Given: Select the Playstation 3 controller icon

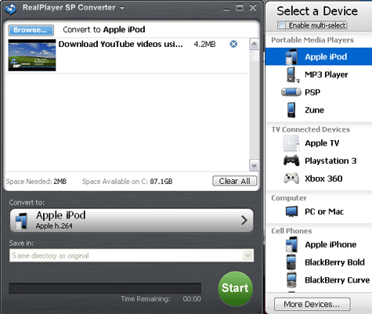Looking at the screenshot, I should (x=291, y=161).
